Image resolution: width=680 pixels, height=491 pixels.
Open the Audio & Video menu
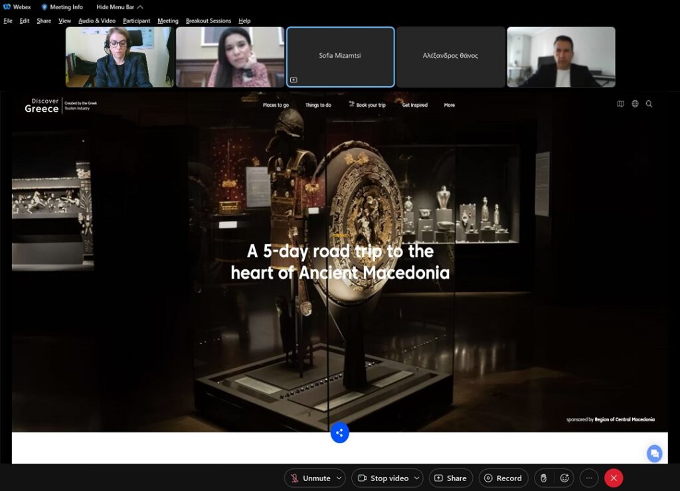coord(97,21)
